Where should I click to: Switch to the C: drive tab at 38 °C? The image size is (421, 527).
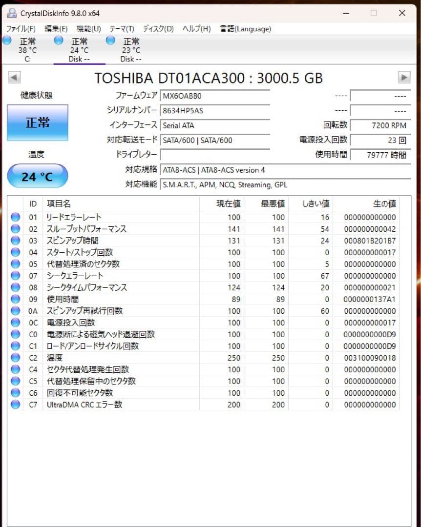pos(28,50)
